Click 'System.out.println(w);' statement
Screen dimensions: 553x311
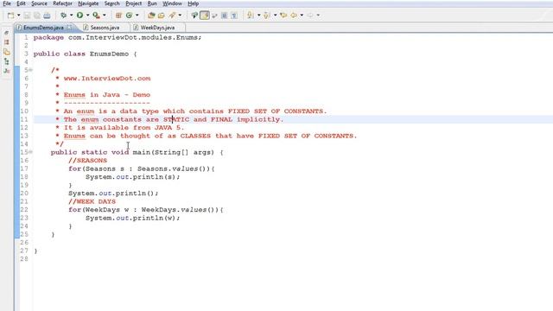click(x=132, y=218)
